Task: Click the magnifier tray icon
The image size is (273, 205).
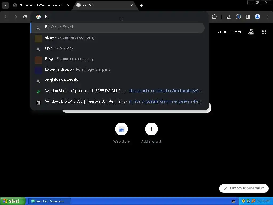Action: (x=253, y=201)
